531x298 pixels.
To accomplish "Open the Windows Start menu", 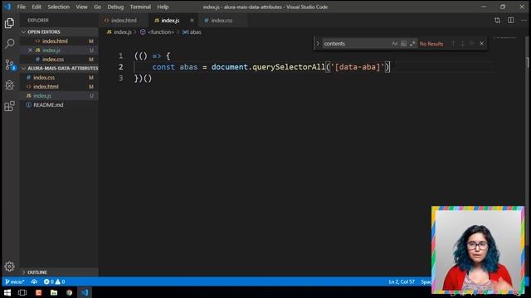I will coord(7,292).
